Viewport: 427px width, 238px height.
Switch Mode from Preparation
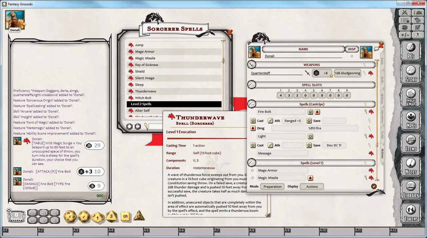click(273, 186)
